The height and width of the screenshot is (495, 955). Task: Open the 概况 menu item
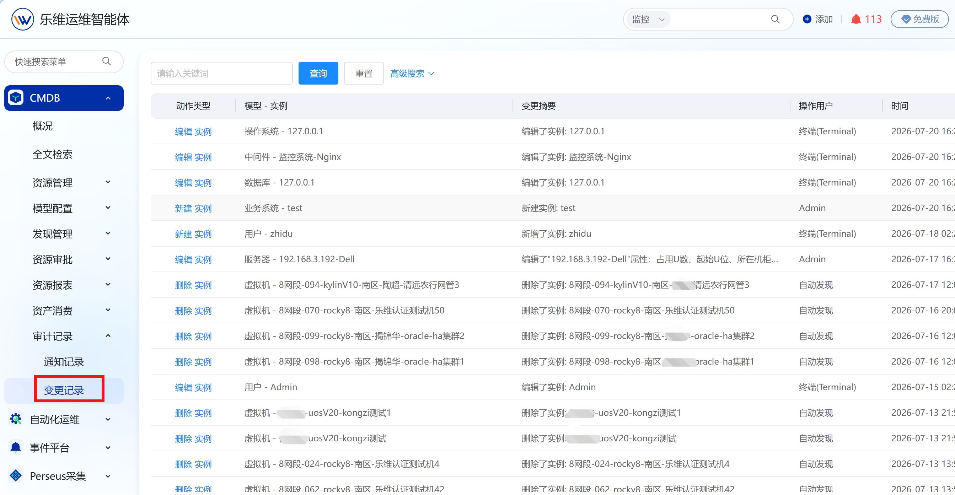point(42,126)
